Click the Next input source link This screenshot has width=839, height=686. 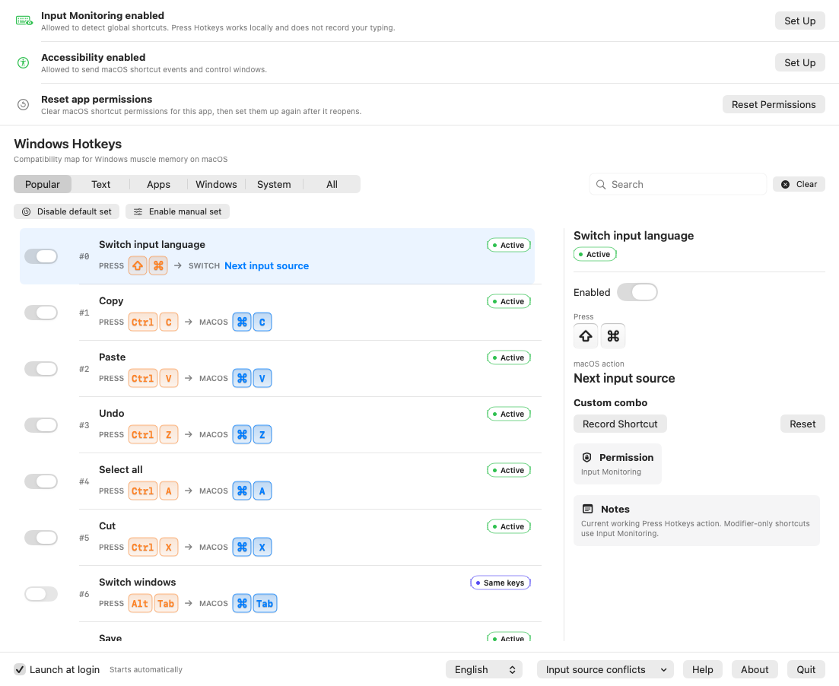pyautogui.click(x=266, y=266)
